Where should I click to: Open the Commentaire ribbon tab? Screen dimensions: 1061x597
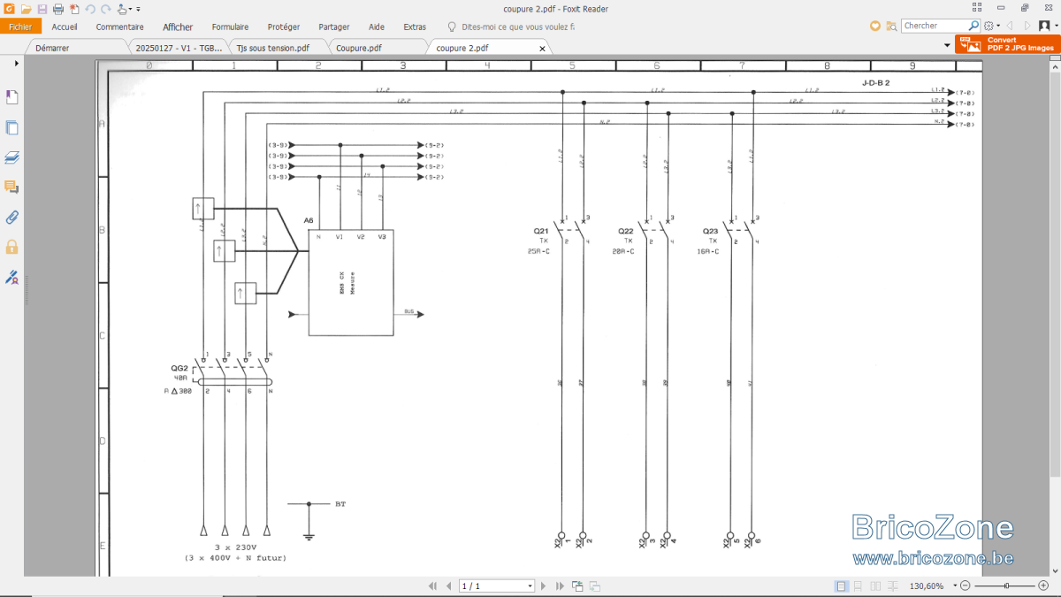[x=119, y=27]
